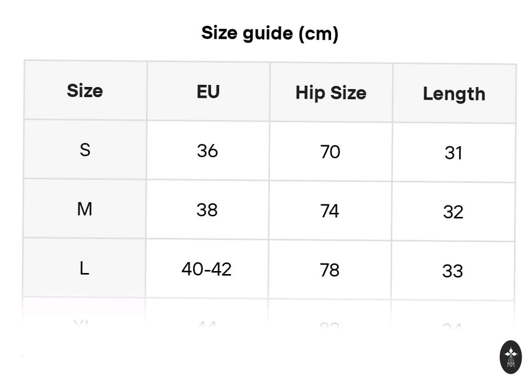530x382 pixels.
Task: Click EU value 38 cell
Action: 207,210
